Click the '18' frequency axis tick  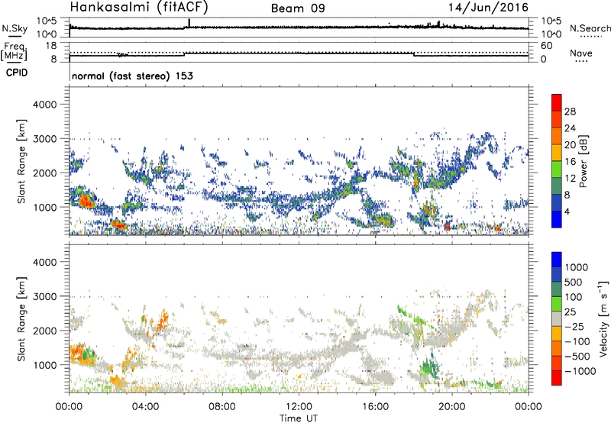pos(51,46)
